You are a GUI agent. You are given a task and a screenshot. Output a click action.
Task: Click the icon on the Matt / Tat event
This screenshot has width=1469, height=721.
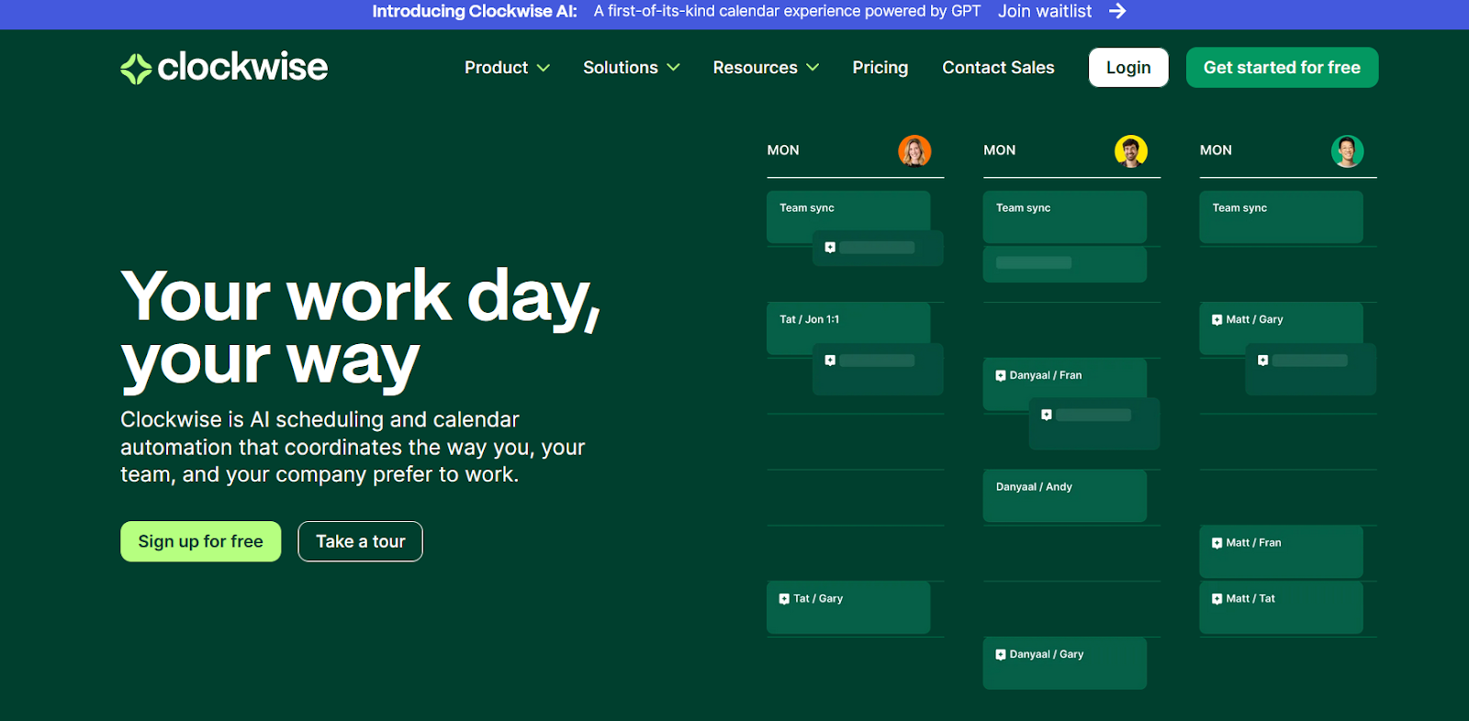(1217, 599)
